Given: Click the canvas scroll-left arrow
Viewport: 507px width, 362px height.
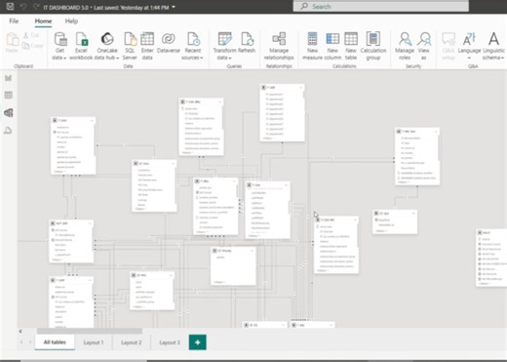Looking at the screenshot, I should [x=20, y=331].
